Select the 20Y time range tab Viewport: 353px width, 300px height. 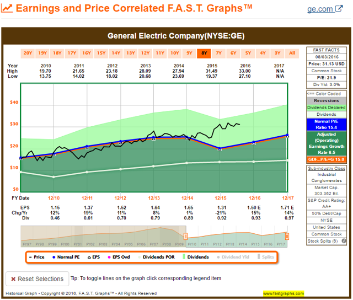28,53
